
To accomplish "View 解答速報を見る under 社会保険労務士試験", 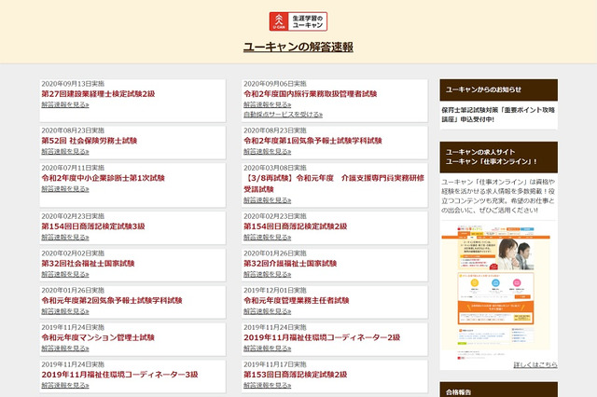I will point(65,151).
